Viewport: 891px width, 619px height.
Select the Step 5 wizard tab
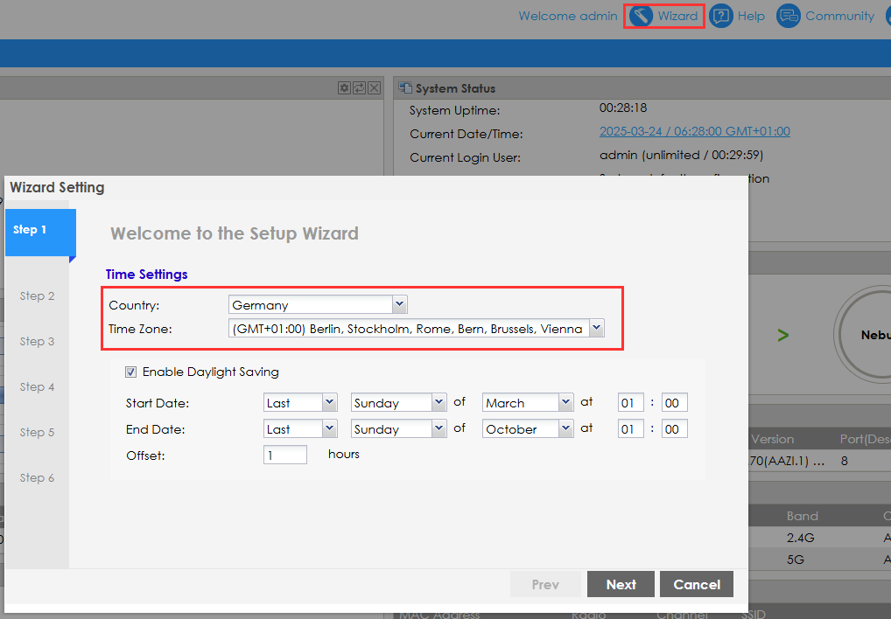pyautogui.click(x=37, y=432)
